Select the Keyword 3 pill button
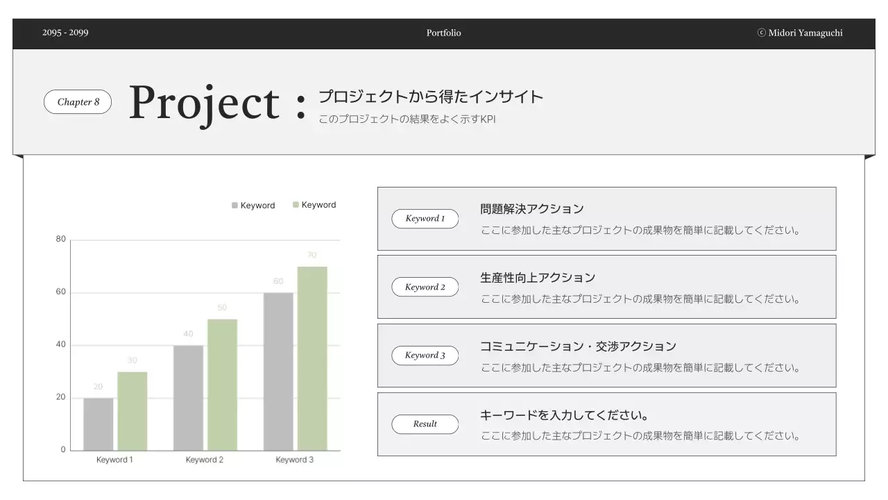Viewport: 888px width, 500px height. click(425, 356)
